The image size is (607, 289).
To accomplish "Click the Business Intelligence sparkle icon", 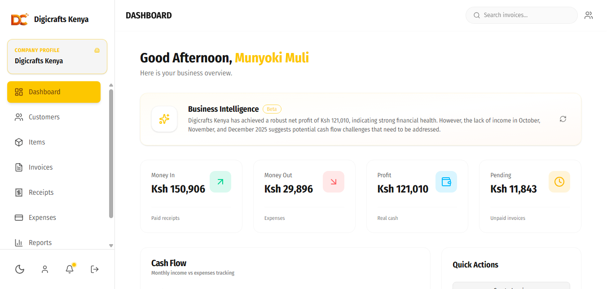I will click(x=164, y=119).
